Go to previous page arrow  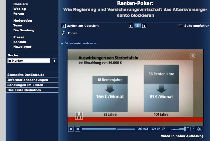tap(131, 26)
